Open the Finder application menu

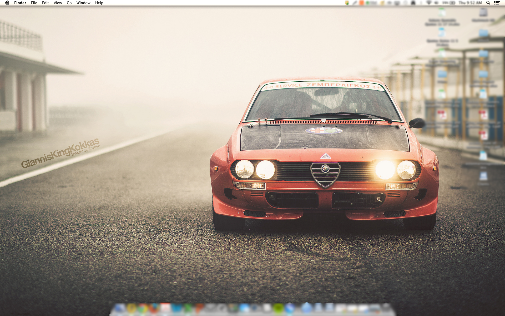20,3
